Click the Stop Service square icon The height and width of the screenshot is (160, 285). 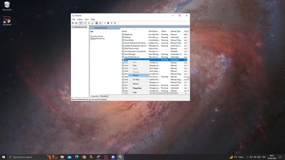coord(108,23)
